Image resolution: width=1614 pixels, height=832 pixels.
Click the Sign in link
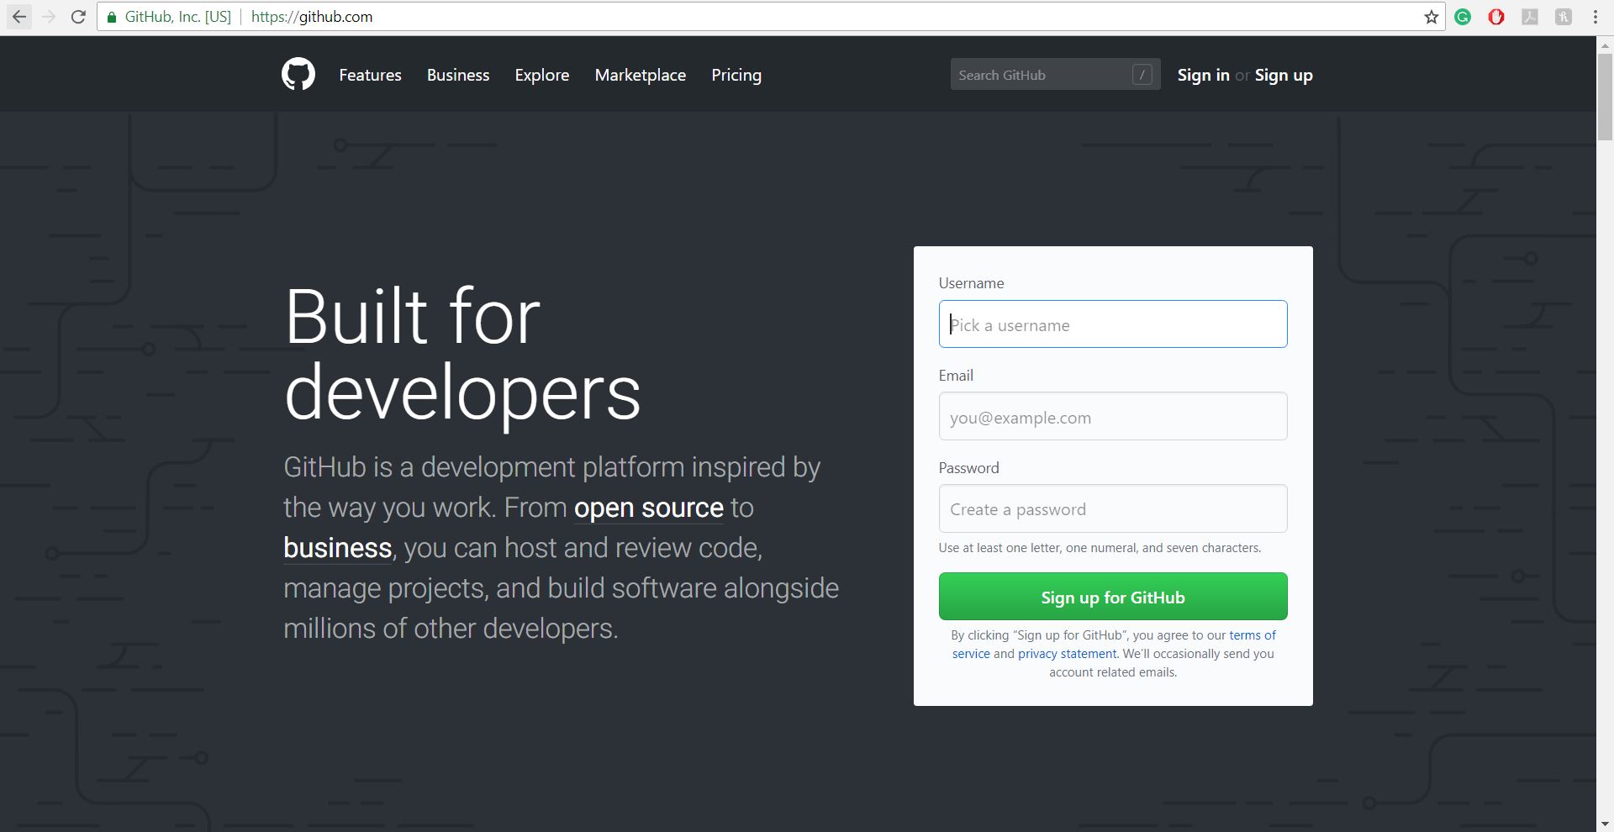click(x=1203, y=75)
